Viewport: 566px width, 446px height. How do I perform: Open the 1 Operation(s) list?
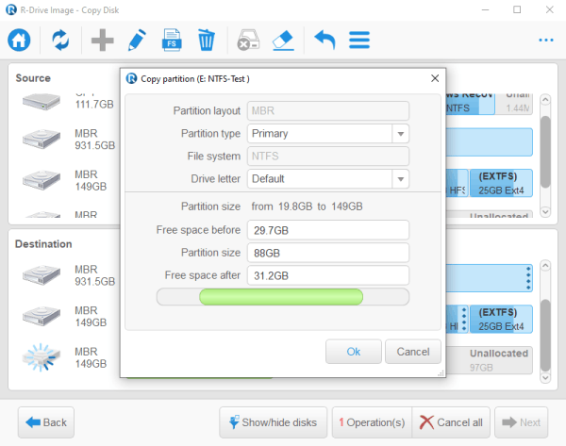coord(372,422)
